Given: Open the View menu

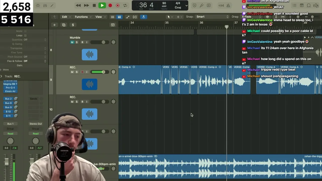Looking at the screenshot, I should coord(100,17).
